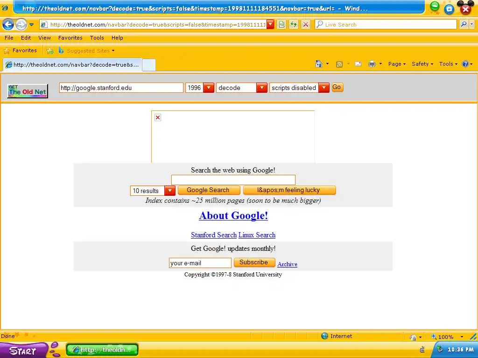
Task: Open the 10 results dropdown
Action: pos(153,191)
